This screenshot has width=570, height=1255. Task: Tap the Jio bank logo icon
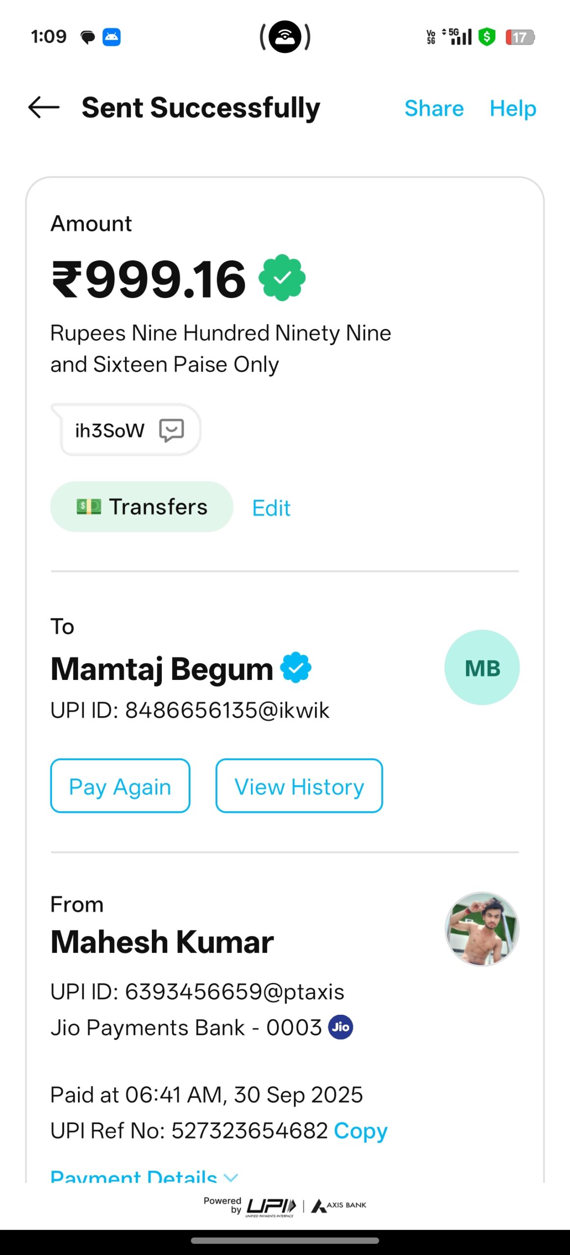pyautogui.click(x=341, y=1027)
